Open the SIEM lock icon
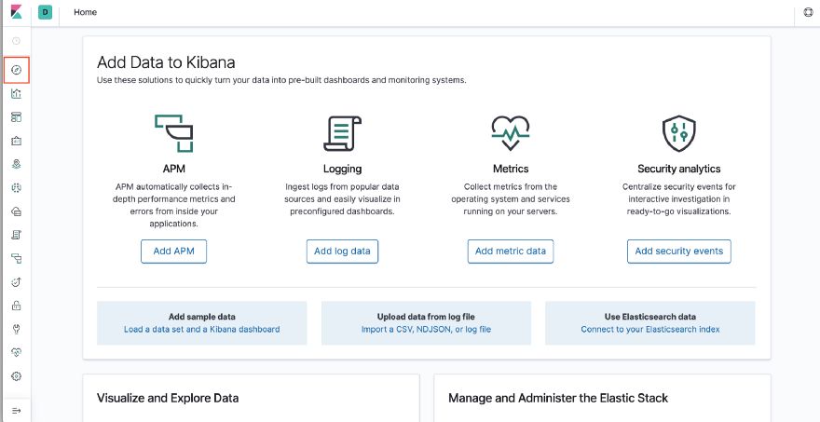 click(x=16, y=306)
